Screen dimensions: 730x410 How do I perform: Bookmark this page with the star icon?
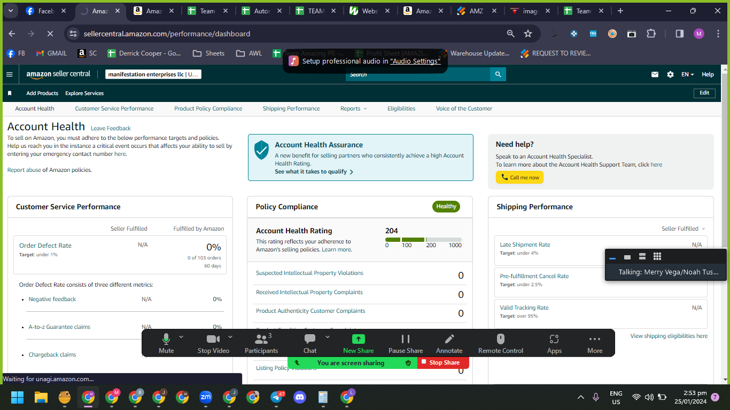(528, 34)
